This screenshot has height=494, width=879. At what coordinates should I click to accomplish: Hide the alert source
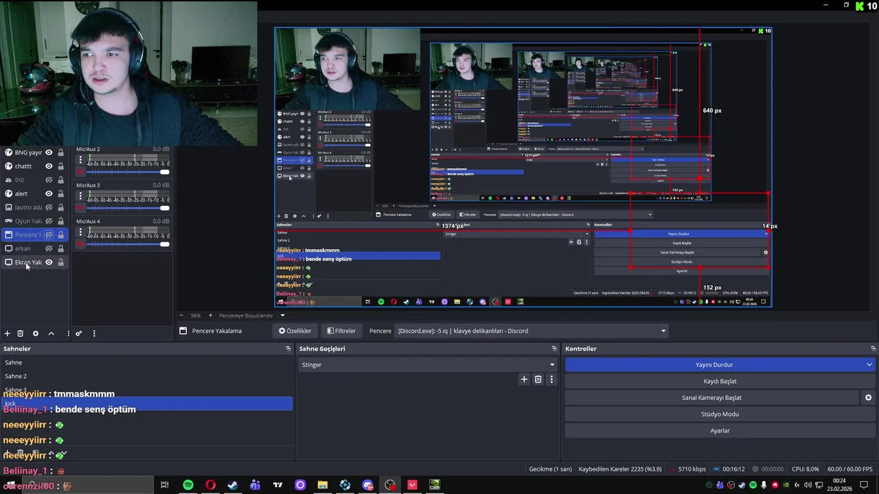pyautogui.click(x=49, y=193)
